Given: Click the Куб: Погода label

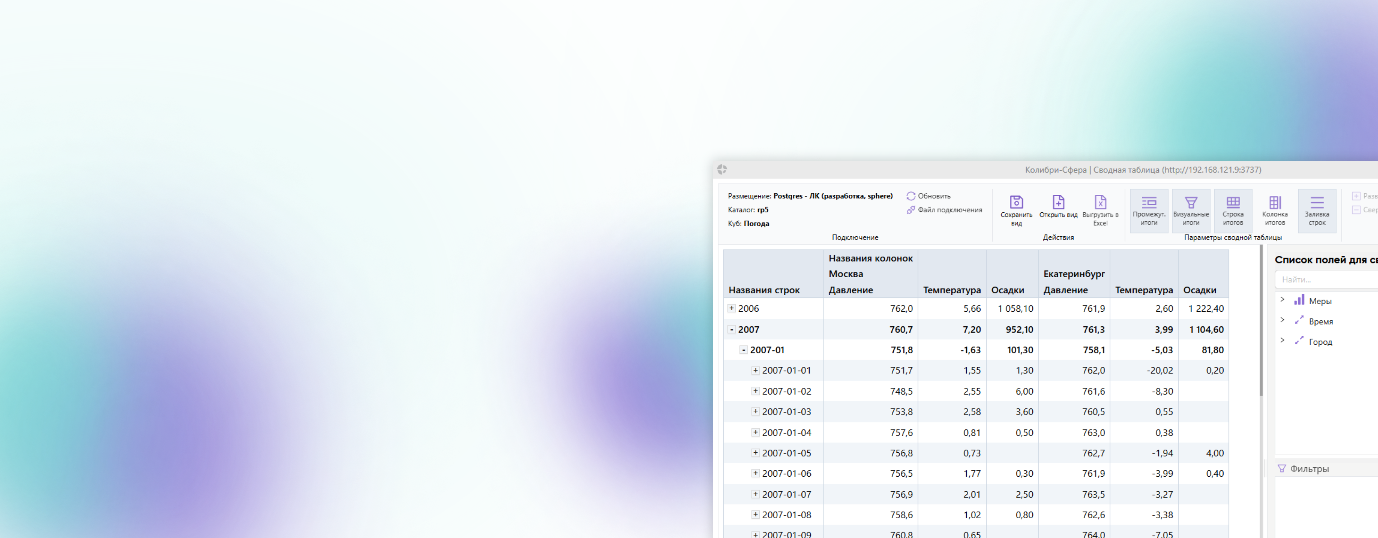Looking at the screenshot, I should tap(748, 223).
